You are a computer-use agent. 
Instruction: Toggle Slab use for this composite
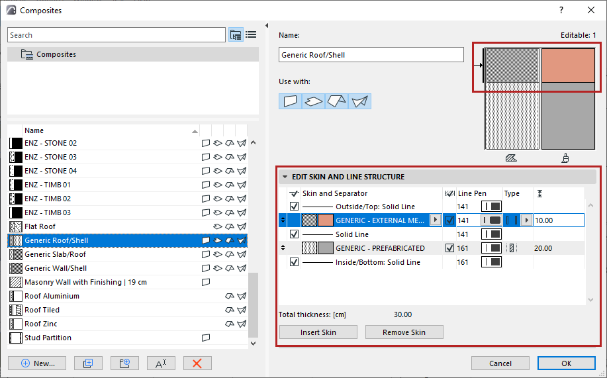coord(313,101)
